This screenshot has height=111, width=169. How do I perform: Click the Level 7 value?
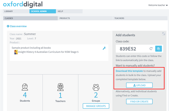pos(35,38)
